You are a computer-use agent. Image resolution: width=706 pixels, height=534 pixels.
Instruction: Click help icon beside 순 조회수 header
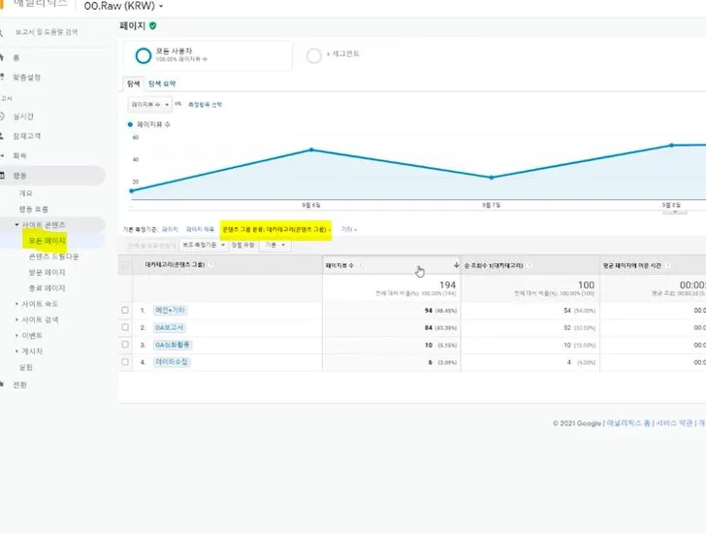[x=529, y=266]
